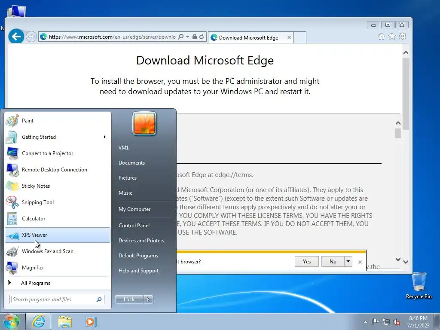Open Calculator
The image size is (440, 330).
pyautogui.click(x=58, y=219)
